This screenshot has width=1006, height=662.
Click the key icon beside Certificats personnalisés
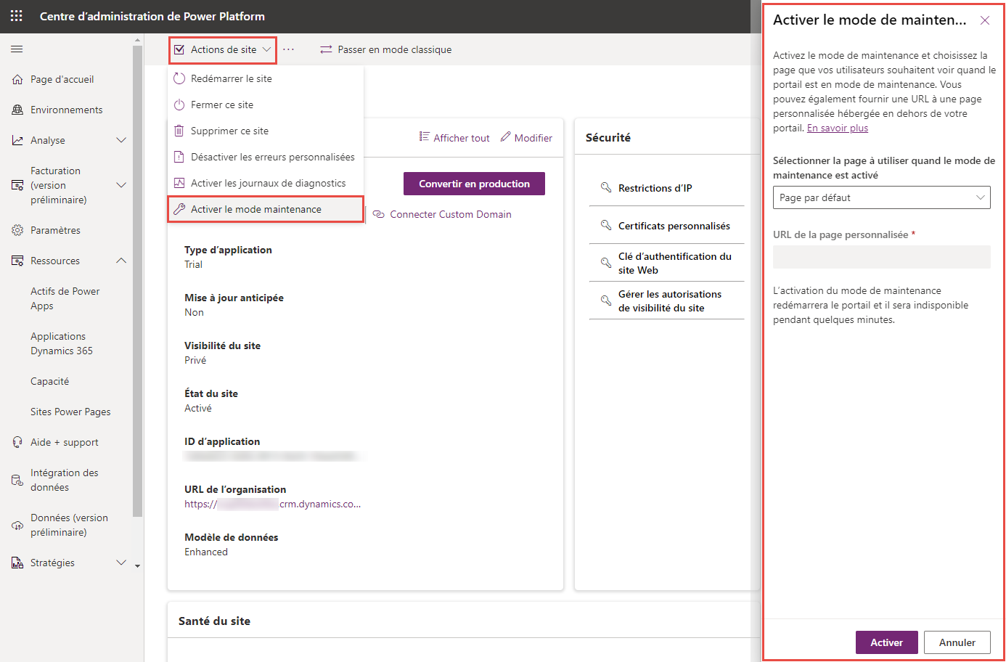[606, 225]
